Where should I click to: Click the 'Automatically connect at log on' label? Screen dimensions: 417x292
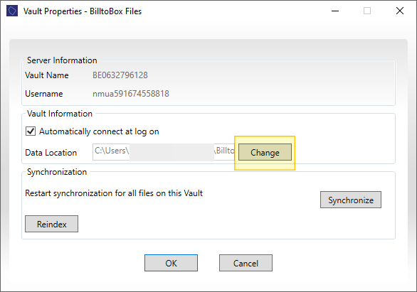[99, 131]
